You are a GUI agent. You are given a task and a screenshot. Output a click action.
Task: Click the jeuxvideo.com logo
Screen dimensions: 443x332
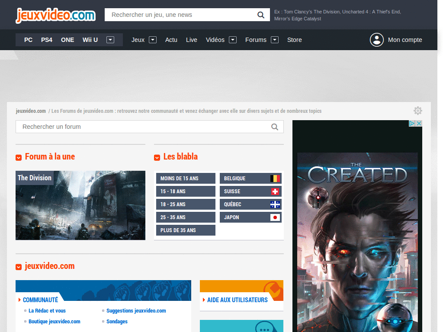pos(56,15)
